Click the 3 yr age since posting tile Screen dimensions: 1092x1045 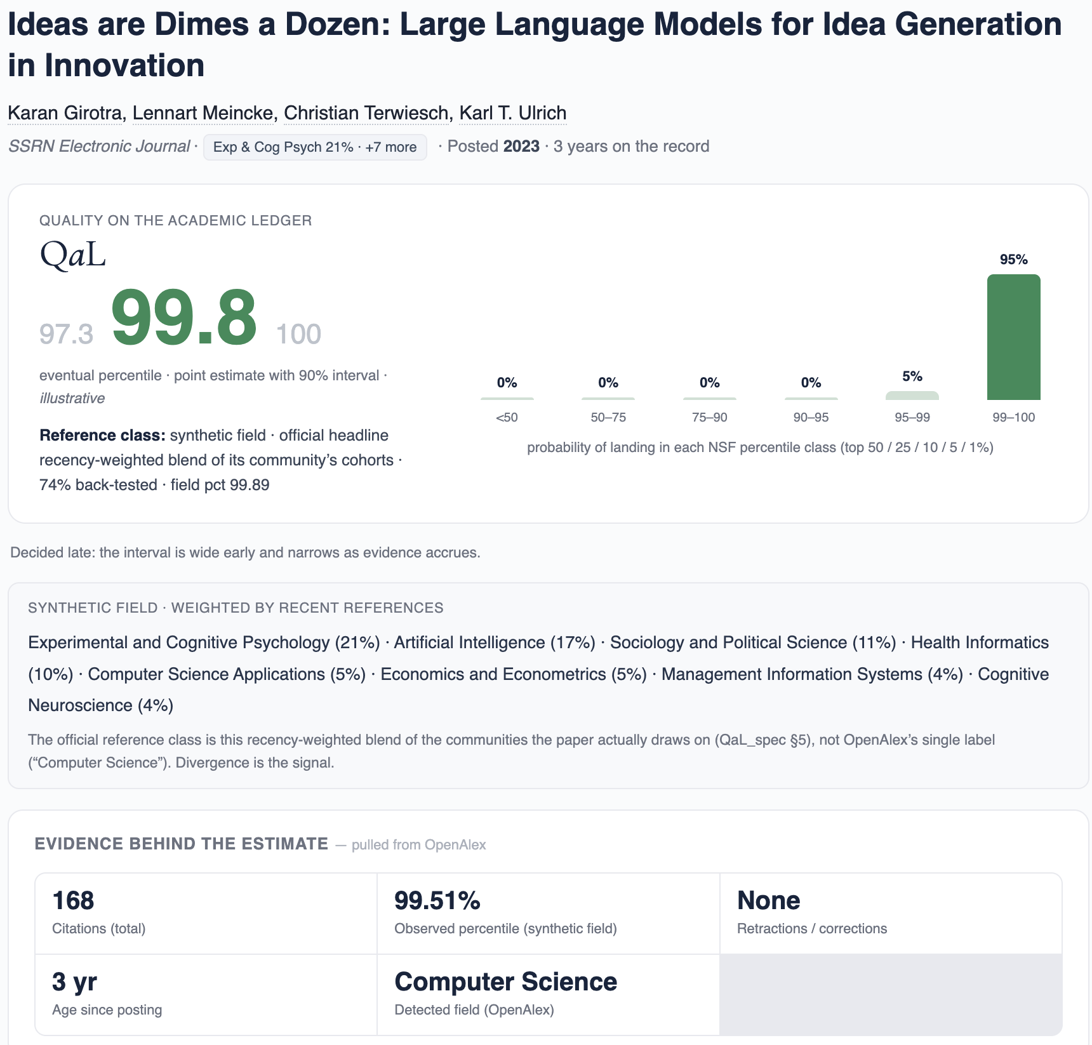click(206, 995)
